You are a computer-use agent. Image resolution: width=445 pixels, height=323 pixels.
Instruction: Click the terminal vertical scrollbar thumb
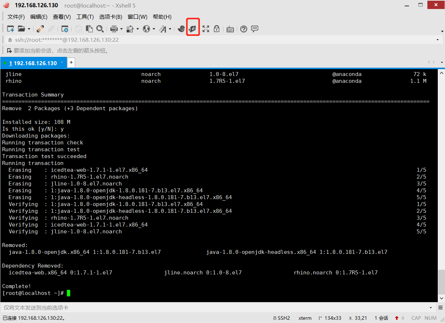pos(441,282)
